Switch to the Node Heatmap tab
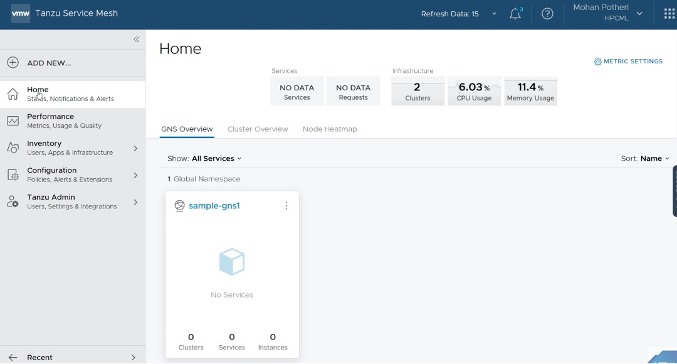Viewport: 677px width, 364px height. click(x=330, y=129)
